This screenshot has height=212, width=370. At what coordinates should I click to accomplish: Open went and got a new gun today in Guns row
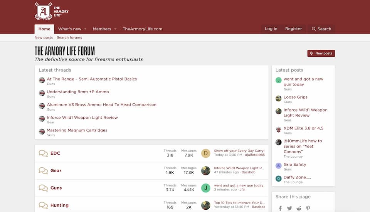point(238,185)
